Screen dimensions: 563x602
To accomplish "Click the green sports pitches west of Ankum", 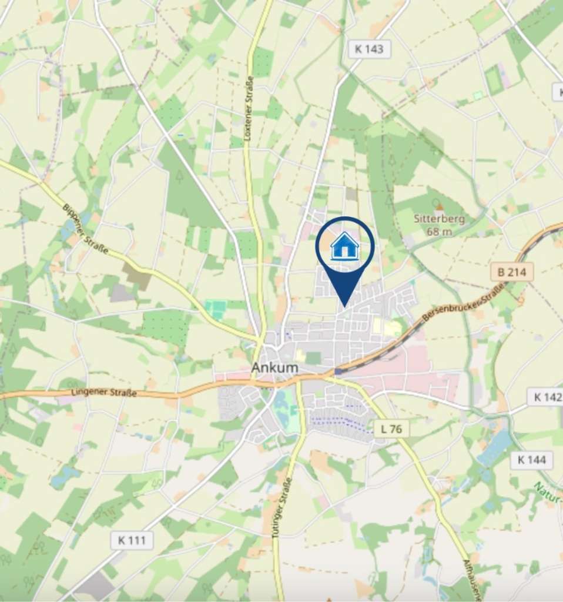I will point(215,310).
